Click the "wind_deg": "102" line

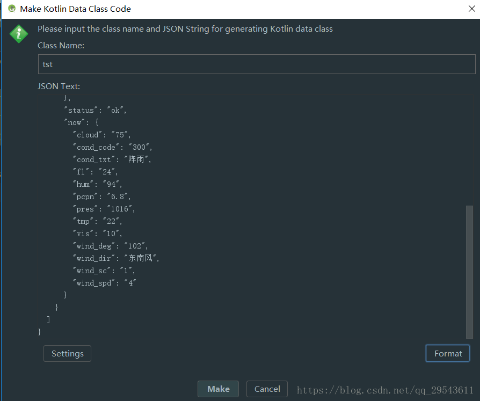110,246
